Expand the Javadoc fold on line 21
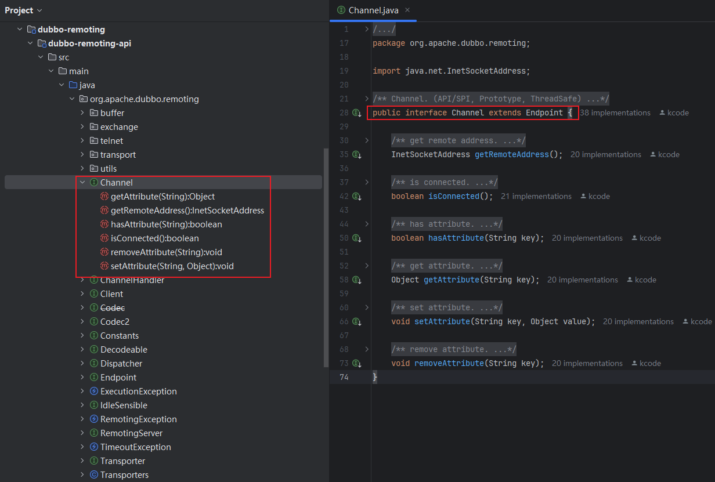This screenshot has height=482, width=715. 366,99
